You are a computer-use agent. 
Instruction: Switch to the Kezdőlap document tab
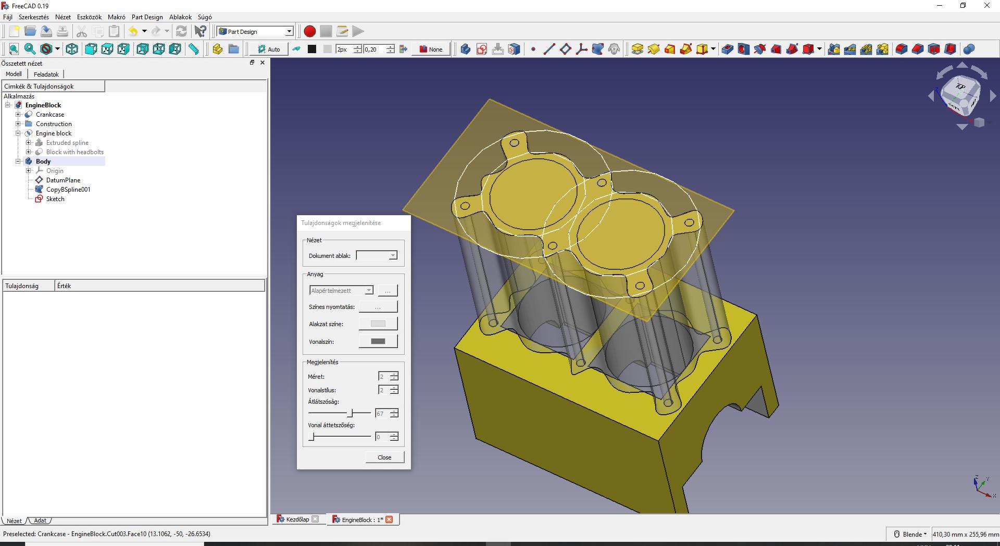pyautogui.click(x=297, y=519)
